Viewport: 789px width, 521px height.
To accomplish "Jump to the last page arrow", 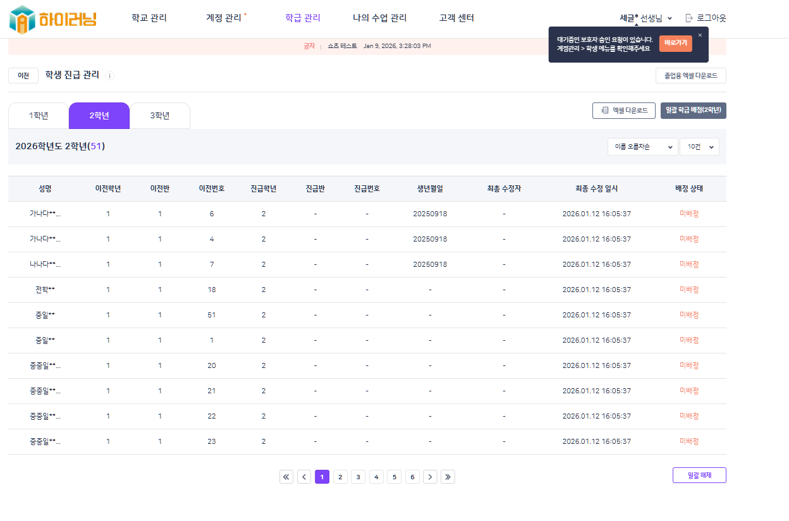I will click(448, 477).
